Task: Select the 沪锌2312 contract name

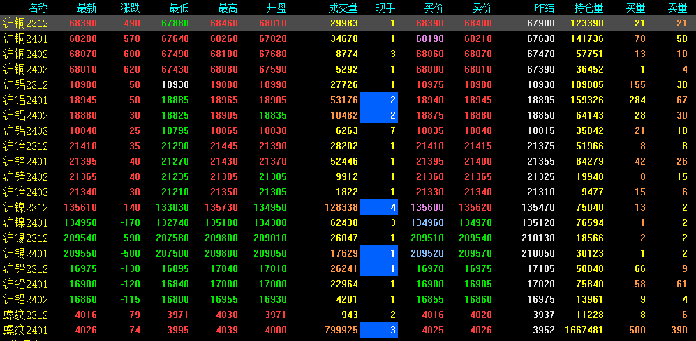Action: coord(25,146)
